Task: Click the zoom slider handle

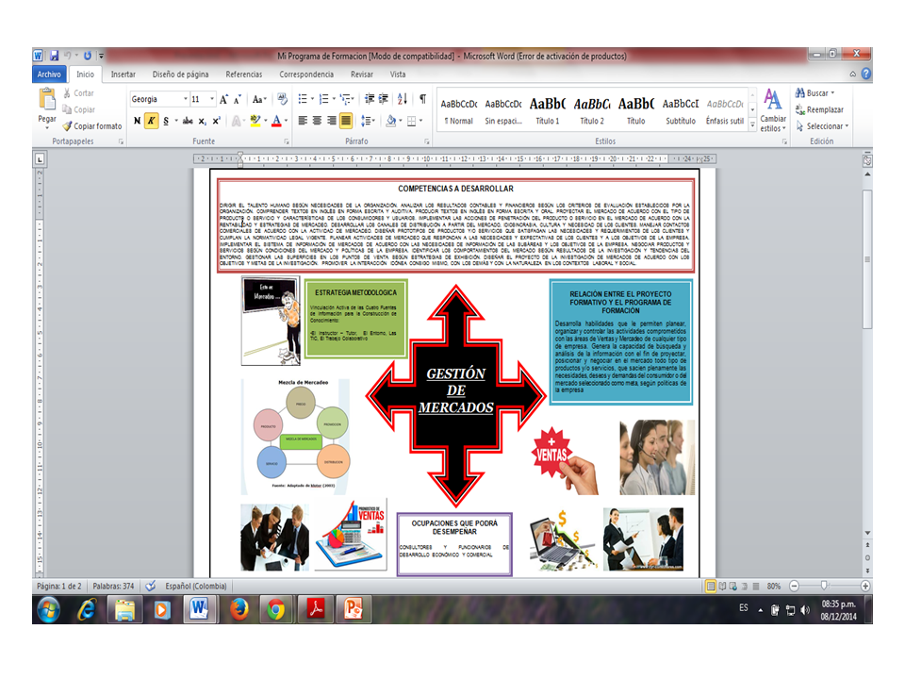Action: coord(824,586)
